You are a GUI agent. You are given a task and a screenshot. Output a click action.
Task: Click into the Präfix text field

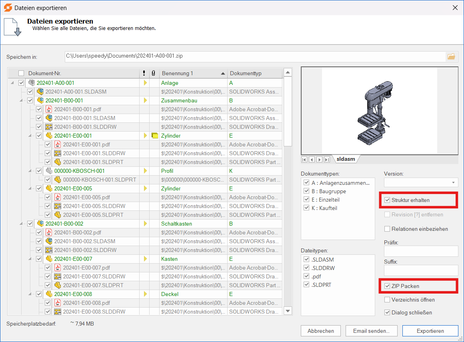421,251
